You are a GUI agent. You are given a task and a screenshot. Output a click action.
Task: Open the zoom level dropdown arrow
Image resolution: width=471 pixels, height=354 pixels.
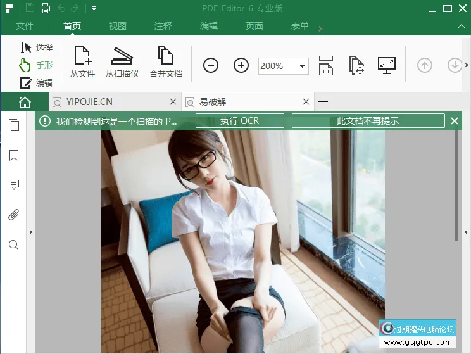coord(302,66)
